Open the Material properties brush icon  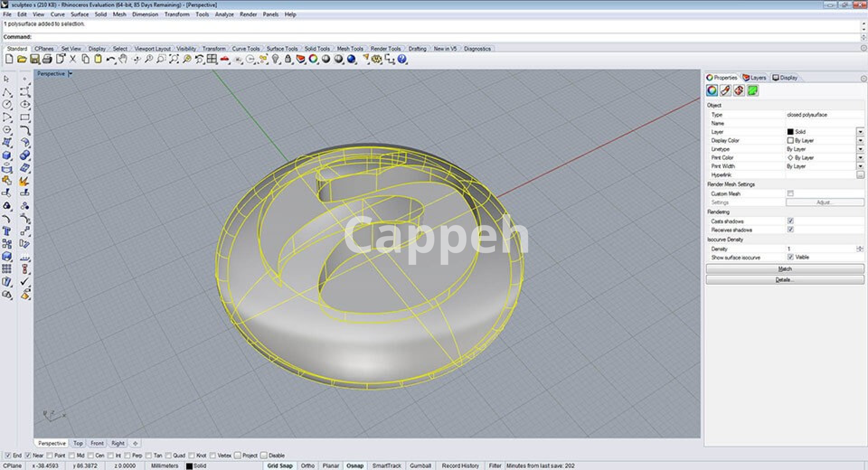point(726,91)
